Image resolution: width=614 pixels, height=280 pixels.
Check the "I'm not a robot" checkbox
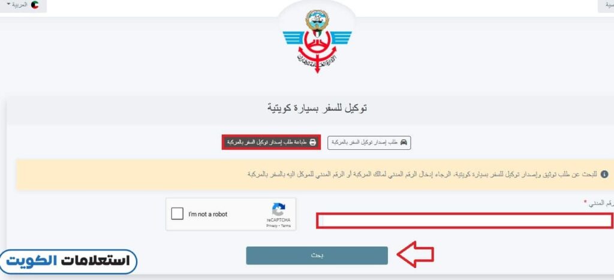point(177,214)
